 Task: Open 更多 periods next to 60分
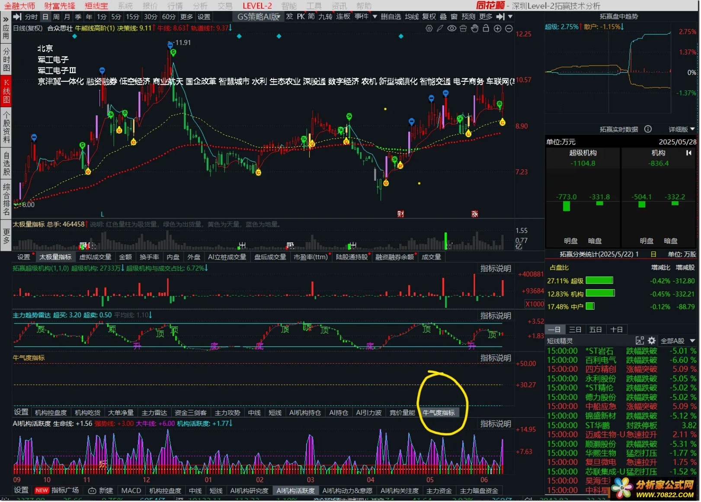pos(186,16)
